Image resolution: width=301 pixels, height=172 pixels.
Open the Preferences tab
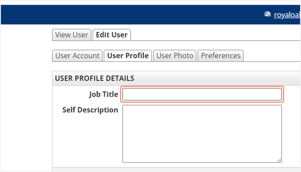pos(221,56)
